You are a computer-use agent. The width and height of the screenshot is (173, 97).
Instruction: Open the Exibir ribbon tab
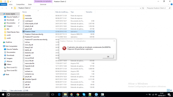(30, 5)
